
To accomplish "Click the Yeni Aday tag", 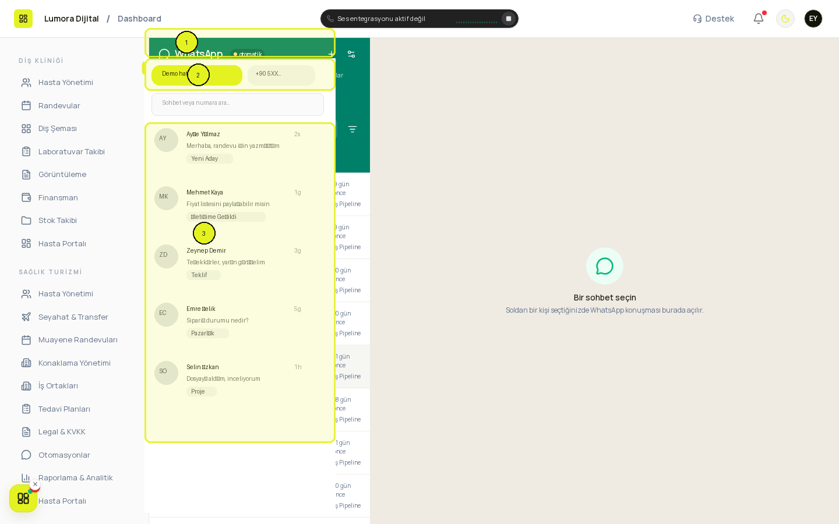I will point(210,159).
